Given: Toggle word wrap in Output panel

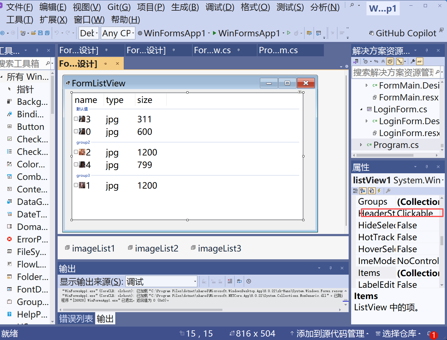Looking at the screenshot, I should 239,281.
